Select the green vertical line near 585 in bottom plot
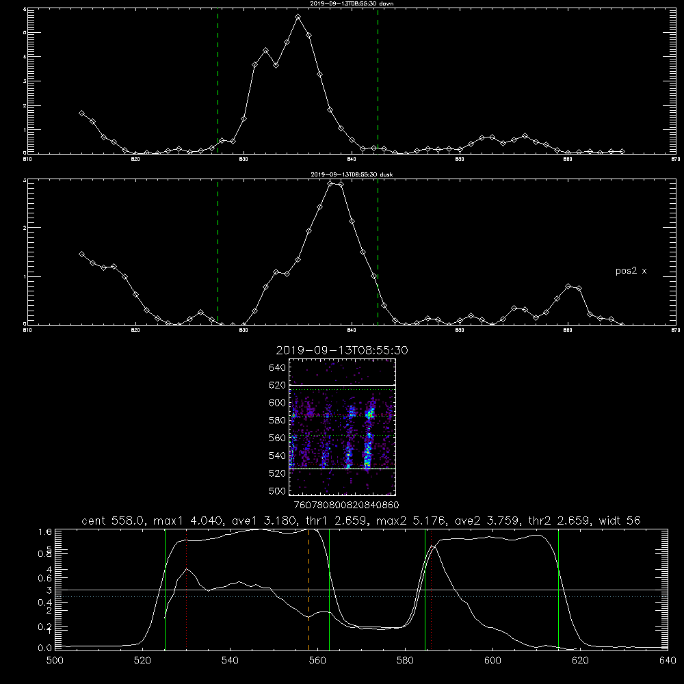This screenshot has width=684, height=684. (425, 590)
